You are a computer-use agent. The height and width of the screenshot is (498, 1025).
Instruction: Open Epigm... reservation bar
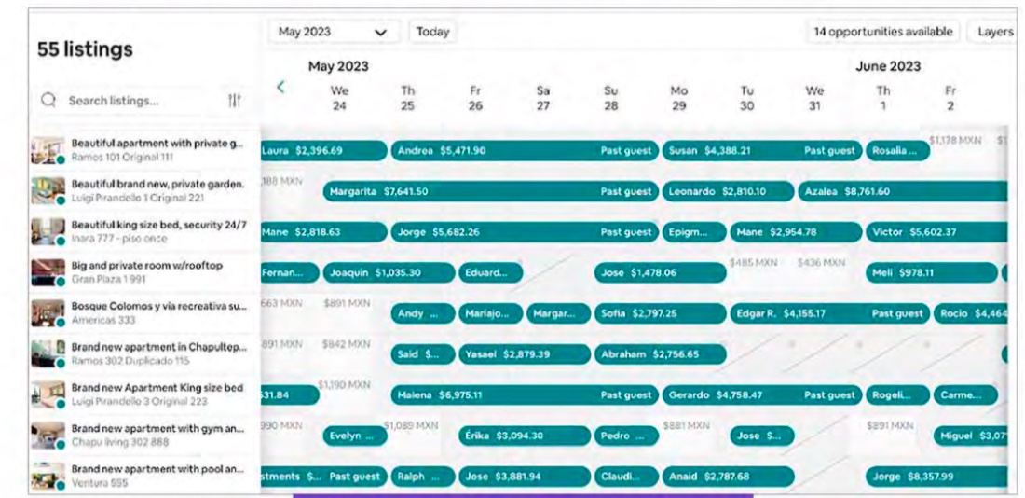coord(694,232)
